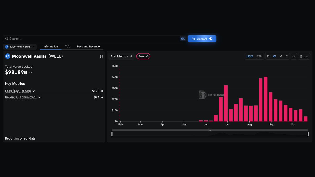The image size is (315, 177).
Task: Click the tallest late-August fees bar
Action: (x=266, y=99)
